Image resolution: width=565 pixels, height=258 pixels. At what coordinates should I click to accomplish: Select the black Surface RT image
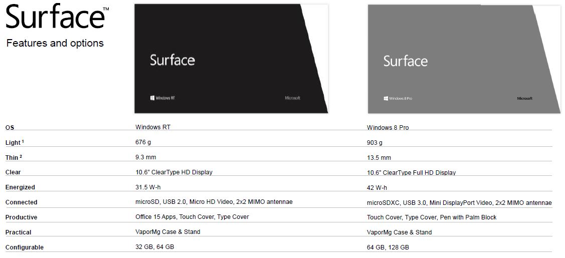pyautogui.click(x=231, y=59)
